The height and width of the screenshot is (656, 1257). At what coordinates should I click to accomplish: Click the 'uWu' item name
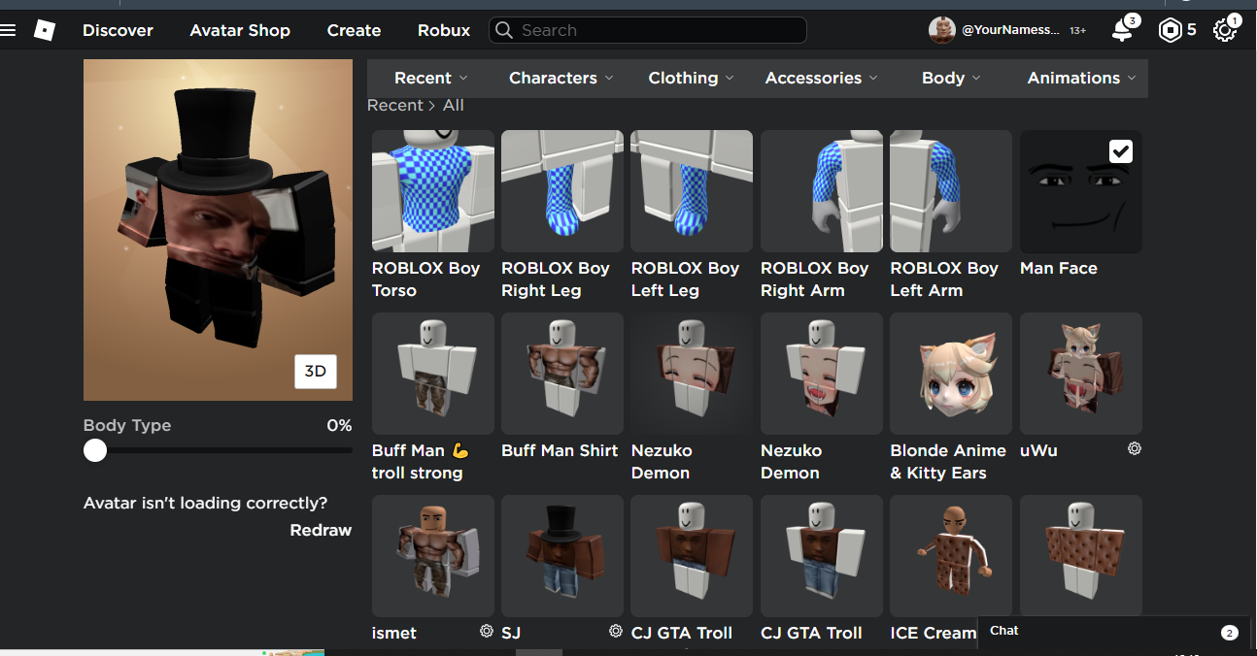(1039, 450)
